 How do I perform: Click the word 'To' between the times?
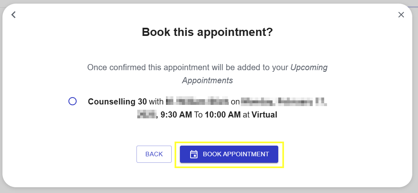click(x=198, y=115)
